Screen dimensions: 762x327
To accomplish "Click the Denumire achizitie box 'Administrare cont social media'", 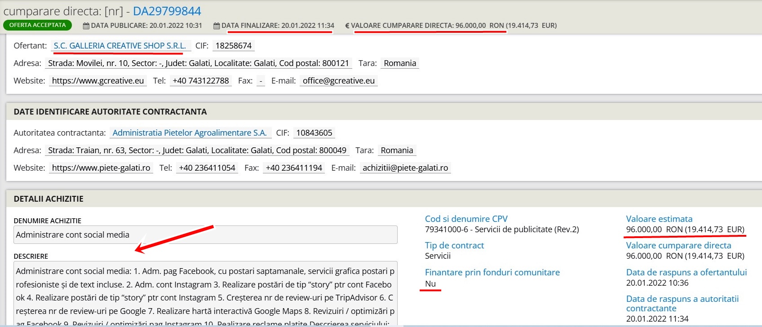I will 205,234.
